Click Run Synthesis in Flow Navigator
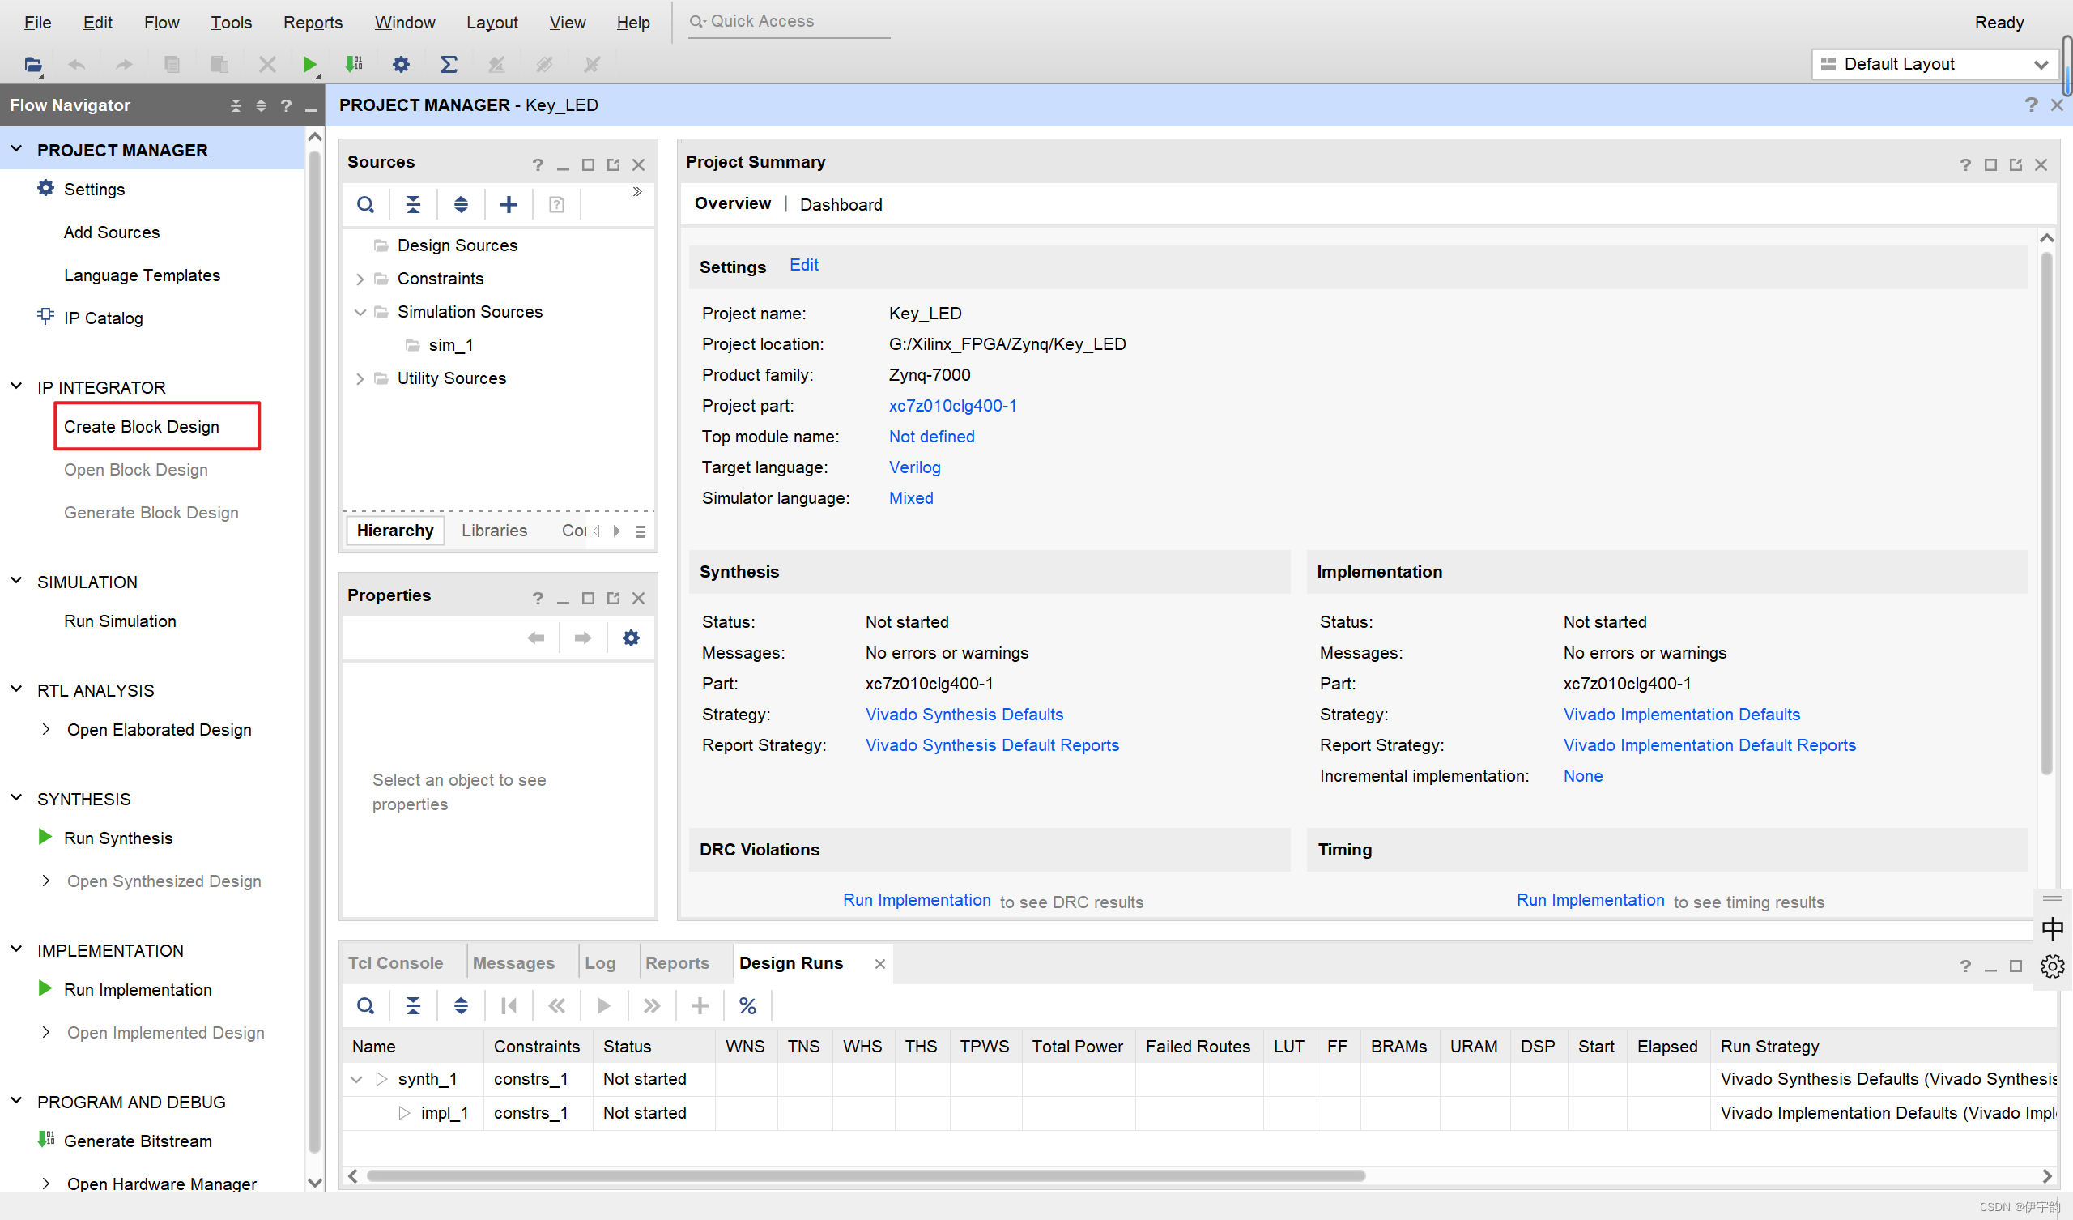The width and height of the screenshot is (2073, 1220). tap(118, 838)
